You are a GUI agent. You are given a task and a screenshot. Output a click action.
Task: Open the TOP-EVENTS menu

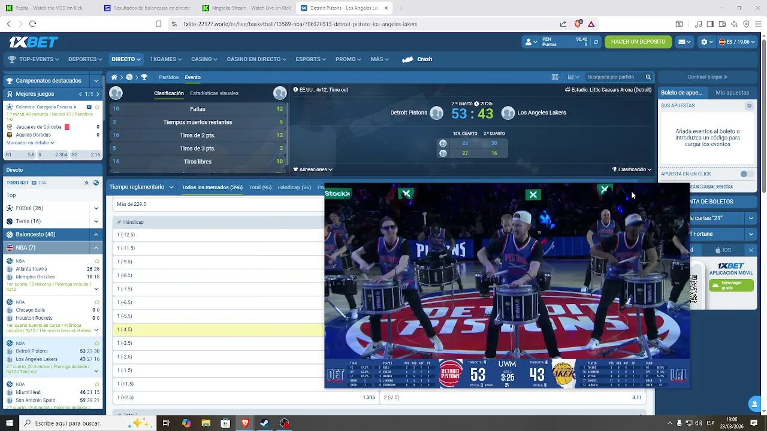click(34, 59)
